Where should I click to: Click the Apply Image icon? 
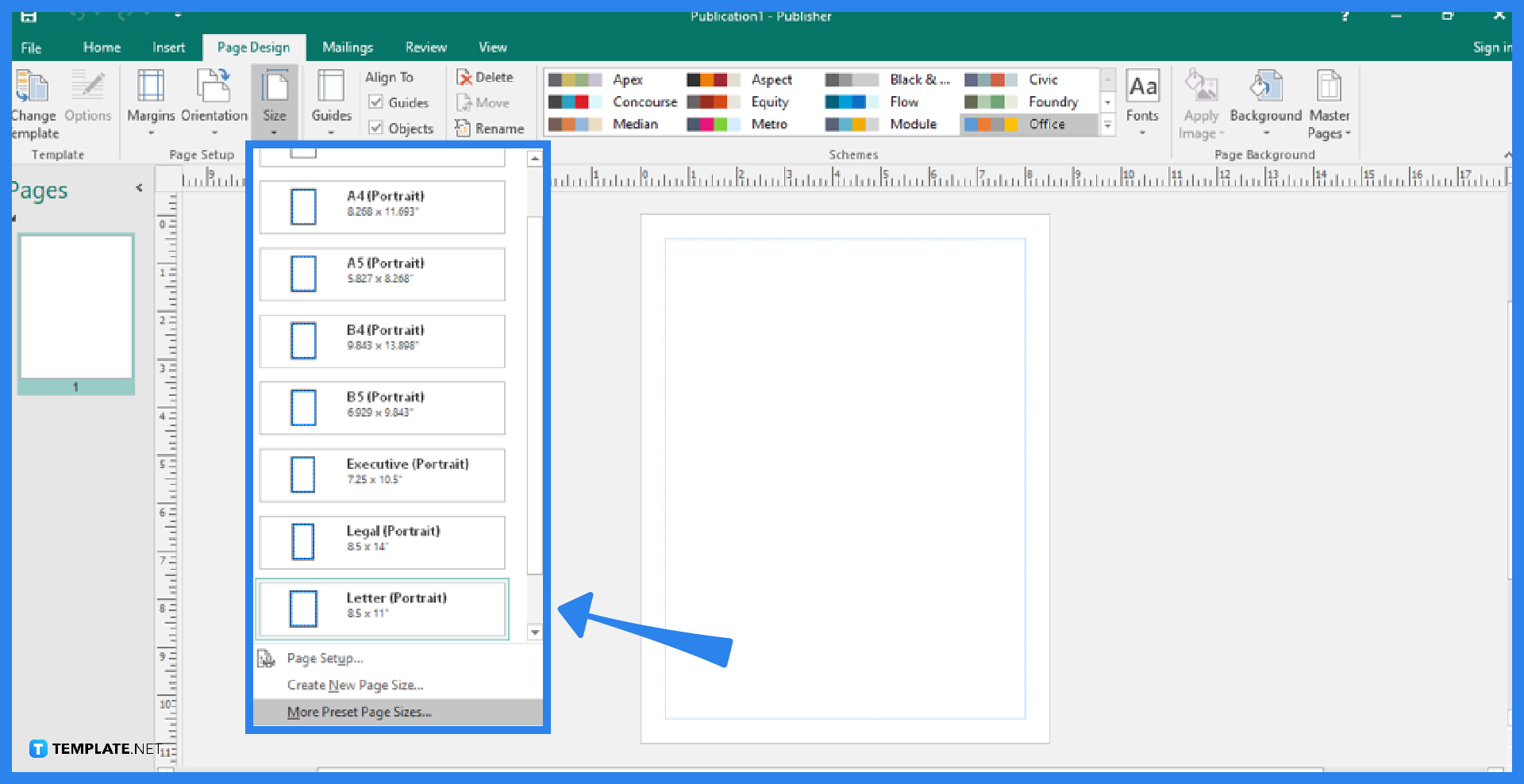tap(1201, 99)
